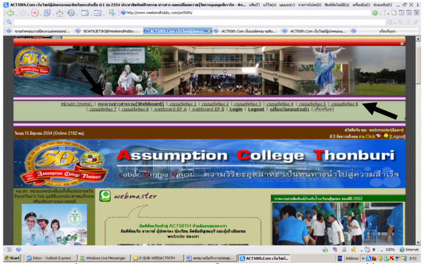Open the Webboard link in navigation
This screenshot has width=424, height=264.
point(130,104)
